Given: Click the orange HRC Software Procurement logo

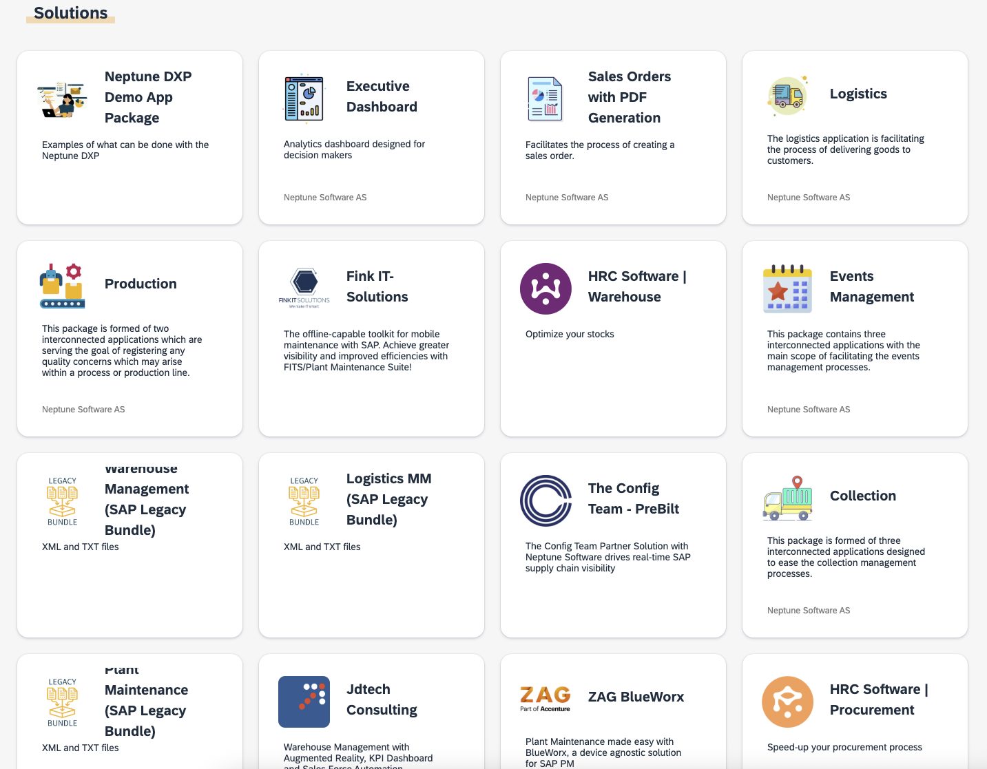Looking at the screenshot, I should (787, 702).
